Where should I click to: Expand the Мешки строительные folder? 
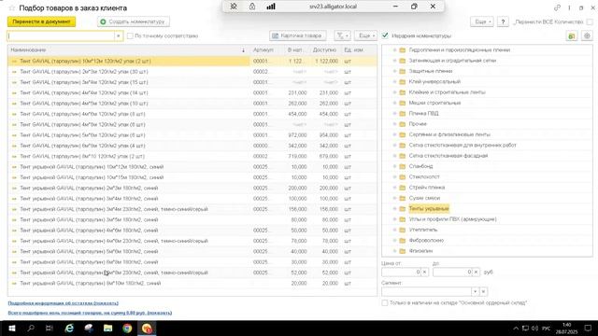pyautogui.click(x=394, y=103)
